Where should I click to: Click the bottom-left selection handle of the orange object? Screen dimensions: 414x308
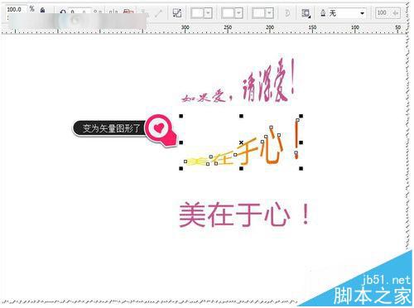(x=181, y=168)
